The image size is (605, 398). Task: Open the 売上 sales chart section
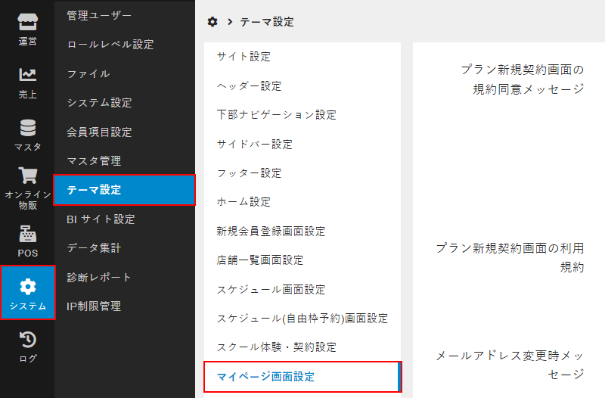[x=27, y=83]
